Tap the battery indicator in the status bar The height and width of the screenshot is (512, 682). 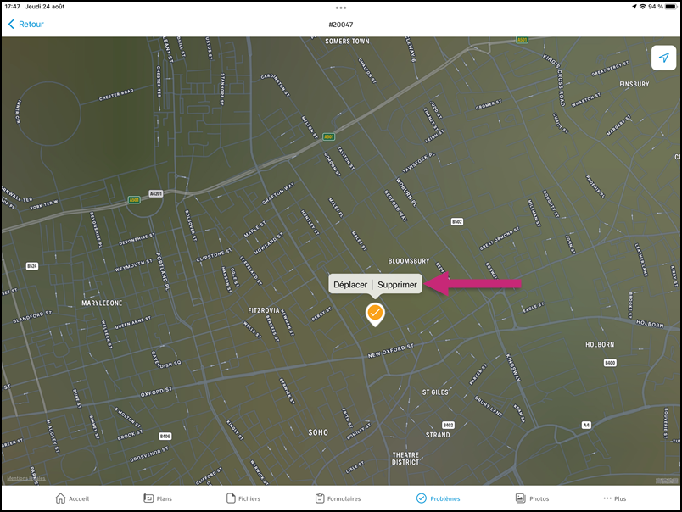(x=670, y=7)
